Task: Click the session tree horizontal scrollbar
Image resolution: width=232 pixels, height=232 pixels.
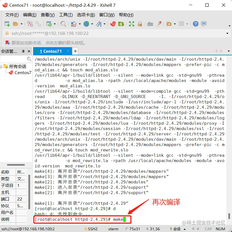Action: click(16, 165)
